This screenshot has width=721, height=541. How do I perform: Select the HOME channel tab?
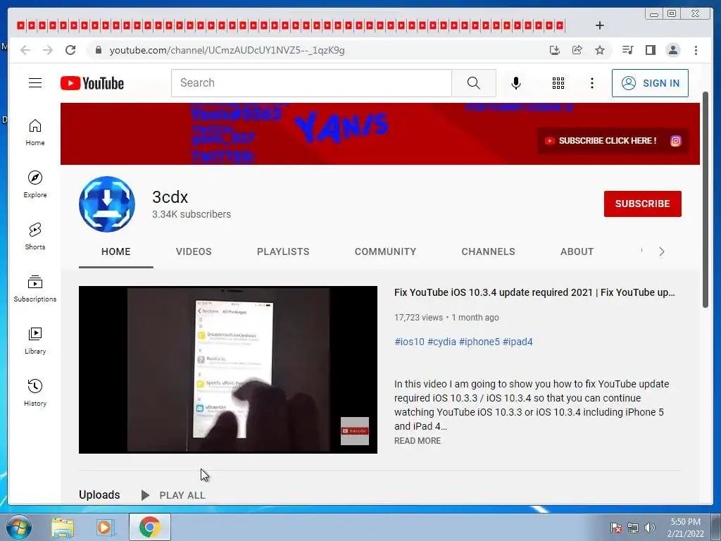(116, 251)
